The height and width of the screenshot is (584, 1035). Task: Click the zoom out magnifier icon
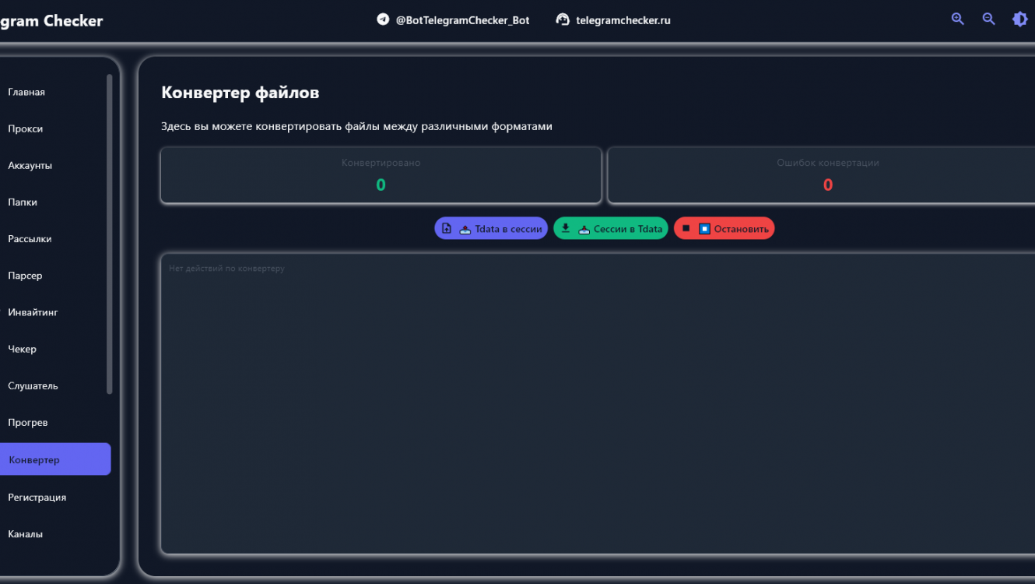pos(988,19)
